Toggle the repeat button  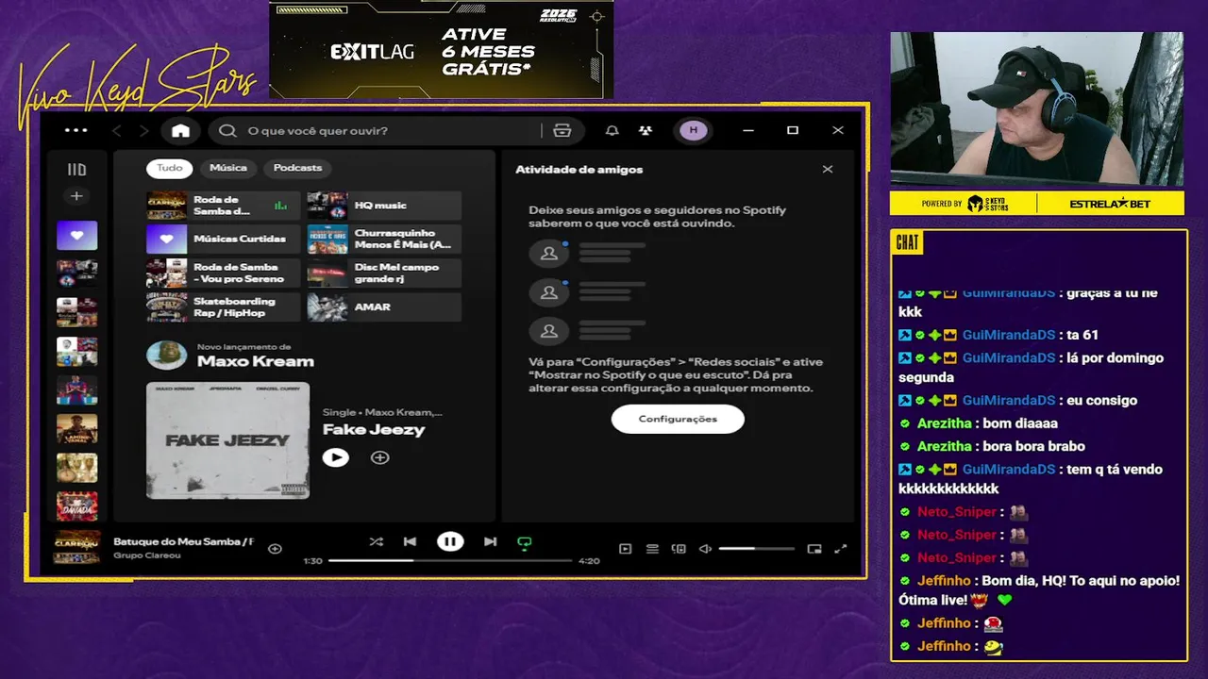coord(524,542)
